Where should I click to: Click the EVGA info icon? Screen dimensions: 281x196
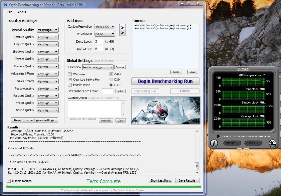214,143
